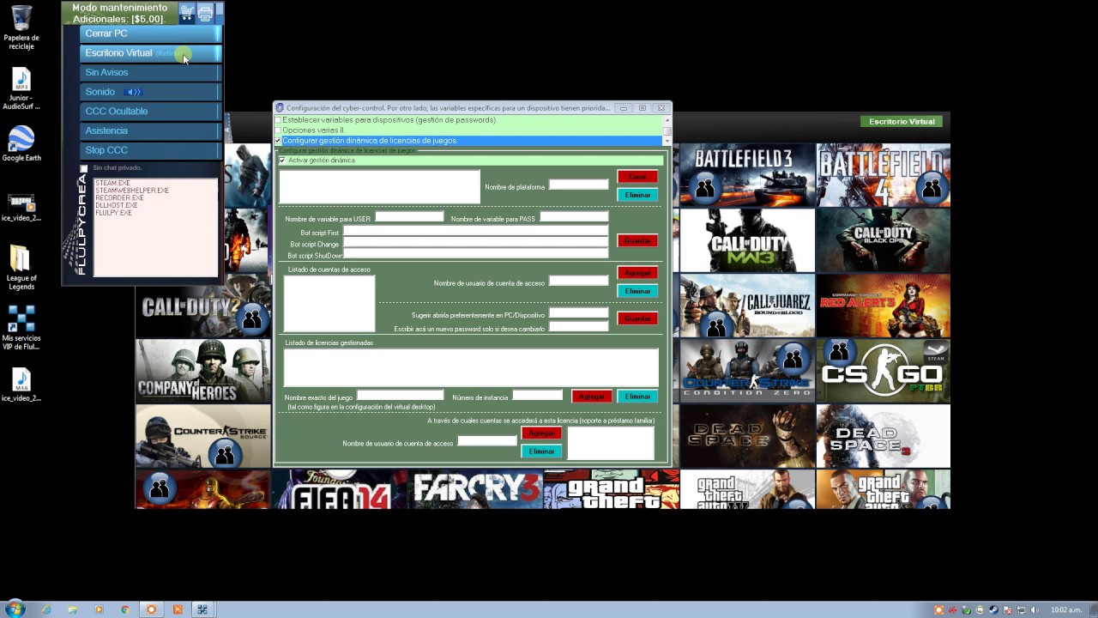Viewport: 1098px width, 618px height.
Task: Click the options list scrollbar in config window
Action: click(667, 130)
